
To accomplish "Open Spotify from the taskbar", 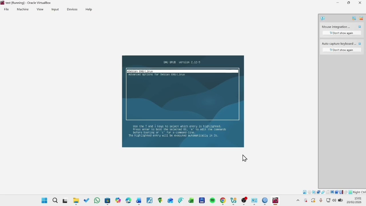I will tap(212, 201).
